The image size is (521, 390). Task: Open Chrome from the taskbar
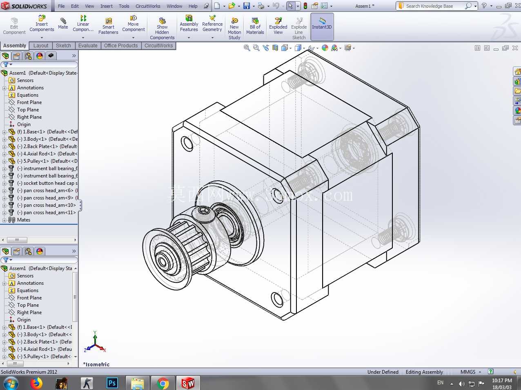(163, 383)
